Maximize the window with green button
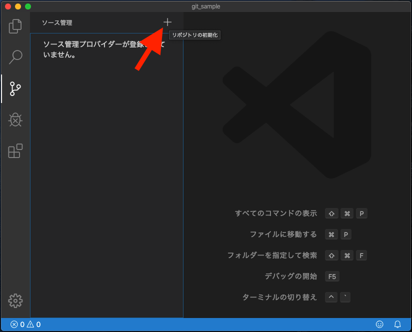The image size is (412, 332). click(x=28, y=6)
